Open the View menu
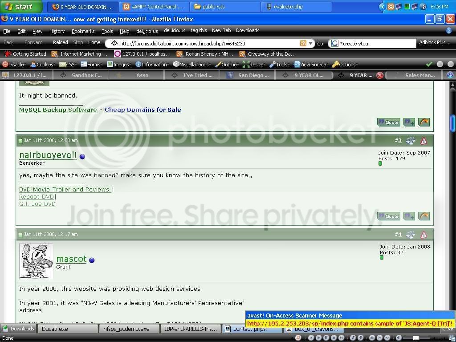 click(37, 31)
